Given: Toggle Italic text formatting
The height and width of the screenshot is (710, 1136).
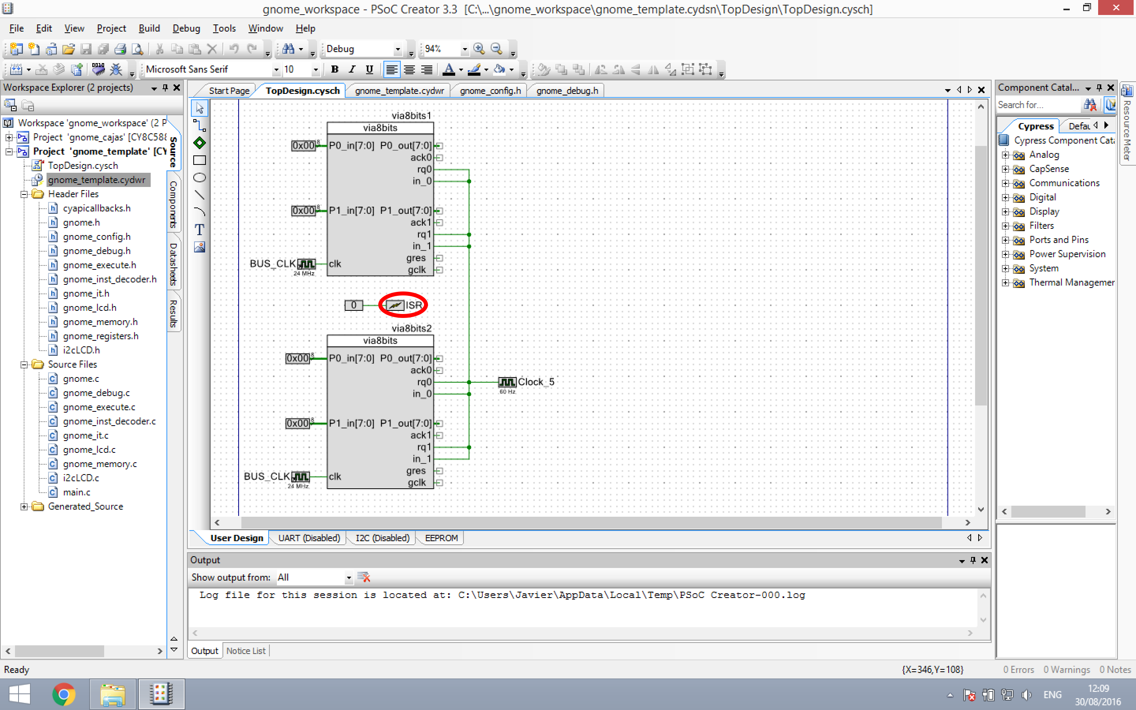Looking at the screenshot, I should click(352, 69).
